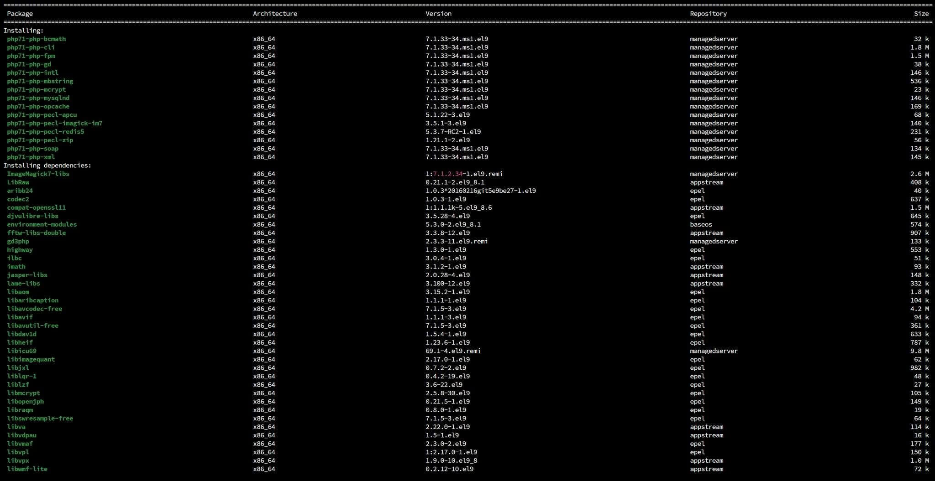Select package name php71-php-cli
This screenshot has width=935, height=481.
click(31, 47)
